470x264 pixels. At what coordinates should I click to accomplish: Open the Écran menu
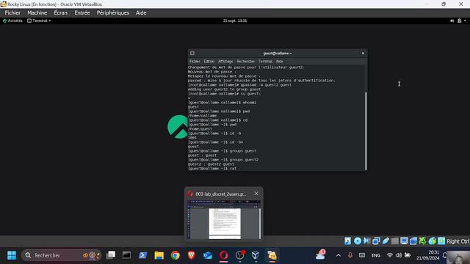(60, 13)
